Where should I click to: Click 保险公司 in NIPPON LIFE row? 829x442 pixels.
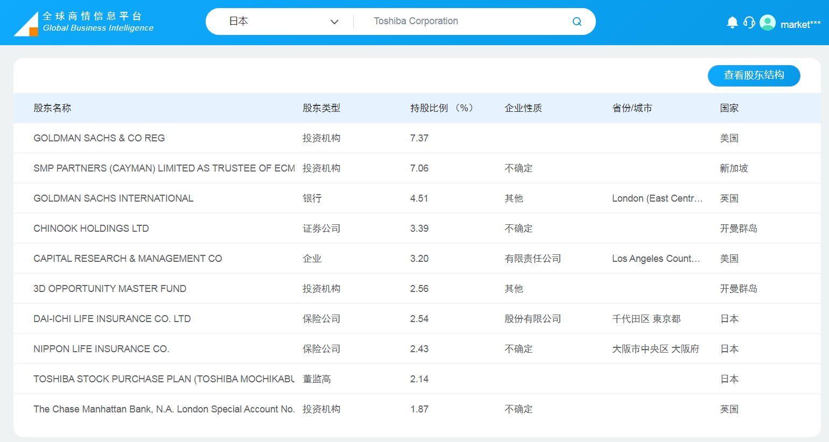click(x=321, y=349)
